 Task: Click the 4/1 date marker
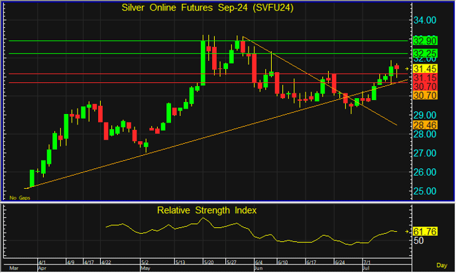(42, 262)
